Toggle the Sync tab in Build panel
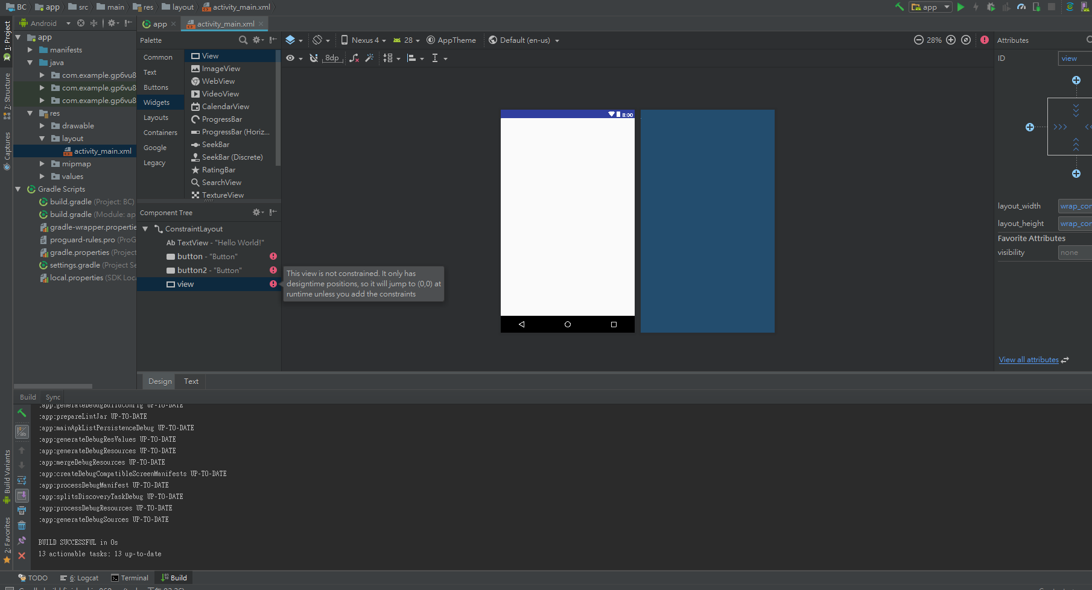Screen dimensions: 1092x590 tap(52, 397)
